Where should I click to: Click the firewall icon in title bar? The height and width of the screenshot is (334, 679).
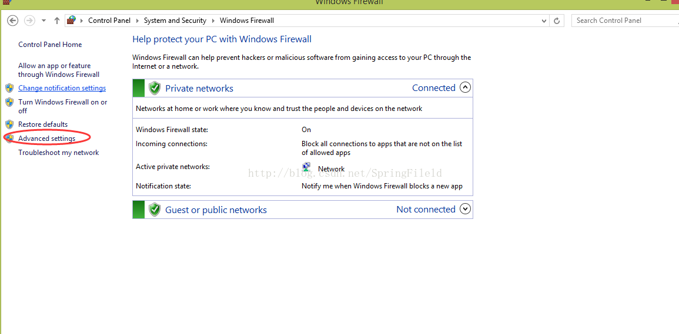pyautogui.click(x=7, y=2)
